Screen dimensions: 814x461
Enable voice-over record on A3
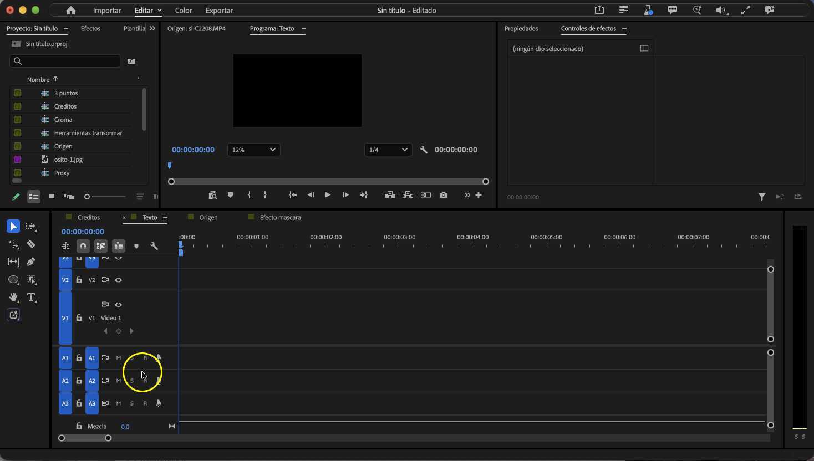point(158,403)
